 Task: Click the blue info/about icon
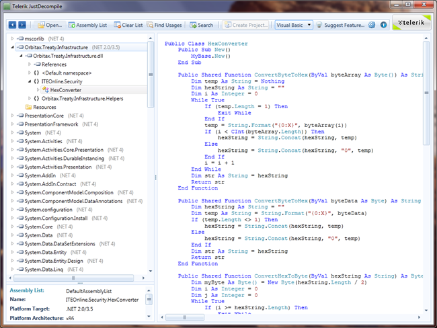[383, 25]
